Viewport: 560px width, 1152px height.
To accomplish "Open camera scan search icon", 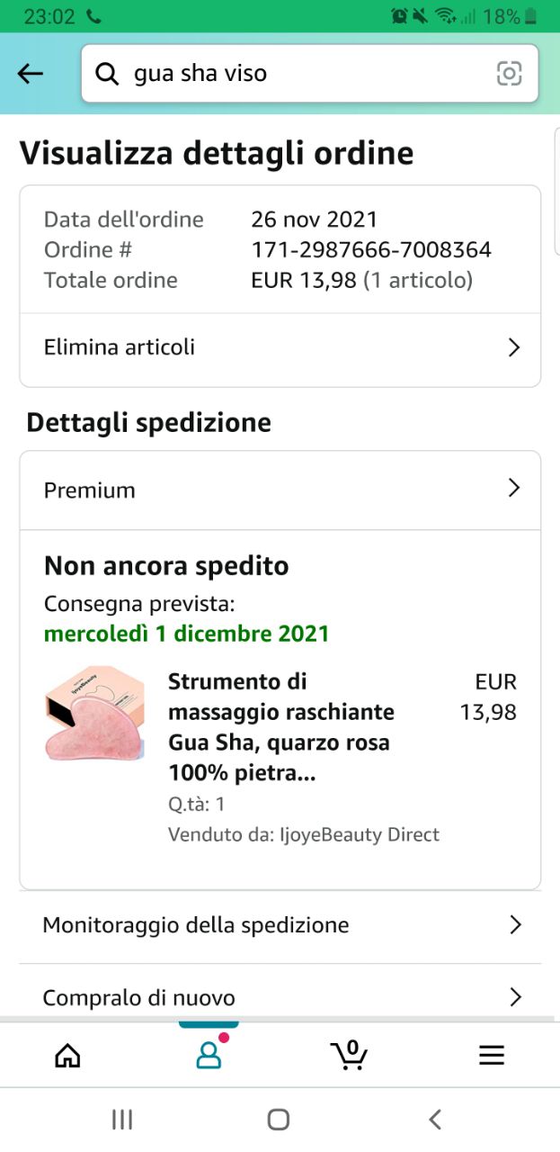I will [x=509, y=74].
